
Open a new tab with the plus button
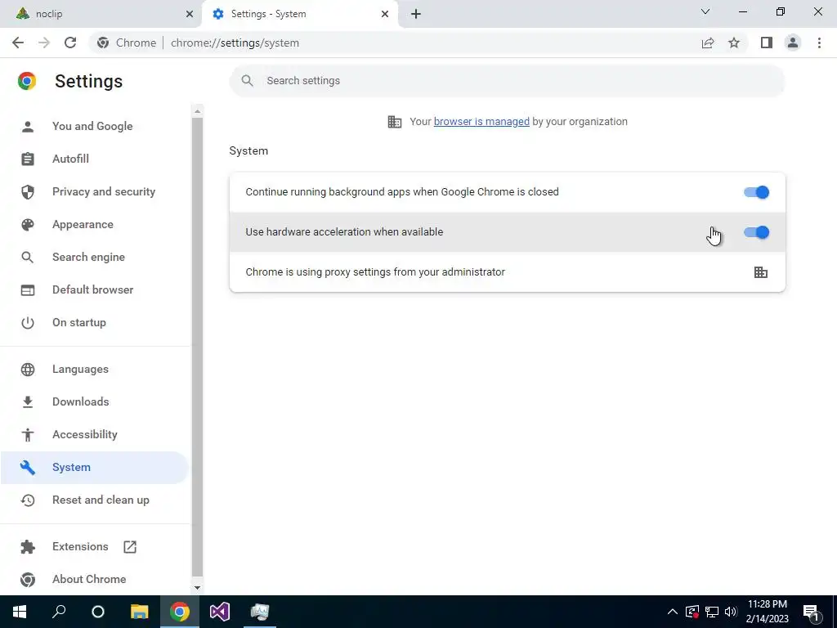click(416, 14)
